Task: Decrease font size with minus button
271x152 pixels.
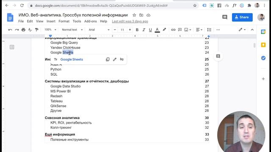Action: point(115,30)
